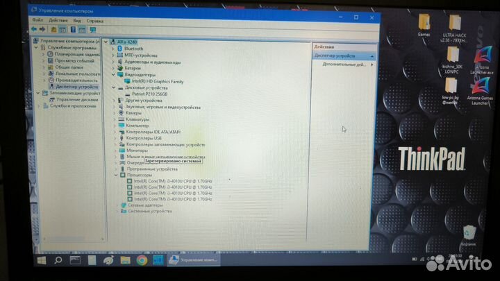Click the Bluetooth device icon
The width and height of the screenshot is (500, 281).
[120, 49]
